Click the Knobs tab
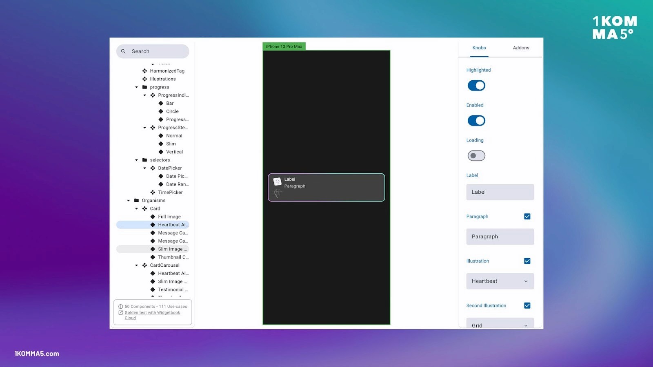 click(x=479, y=48)
